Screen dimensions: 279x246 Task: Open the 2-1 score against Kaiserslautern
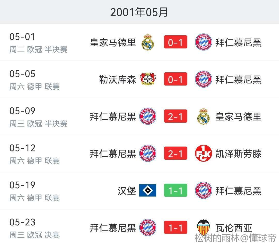pos(175,154)
